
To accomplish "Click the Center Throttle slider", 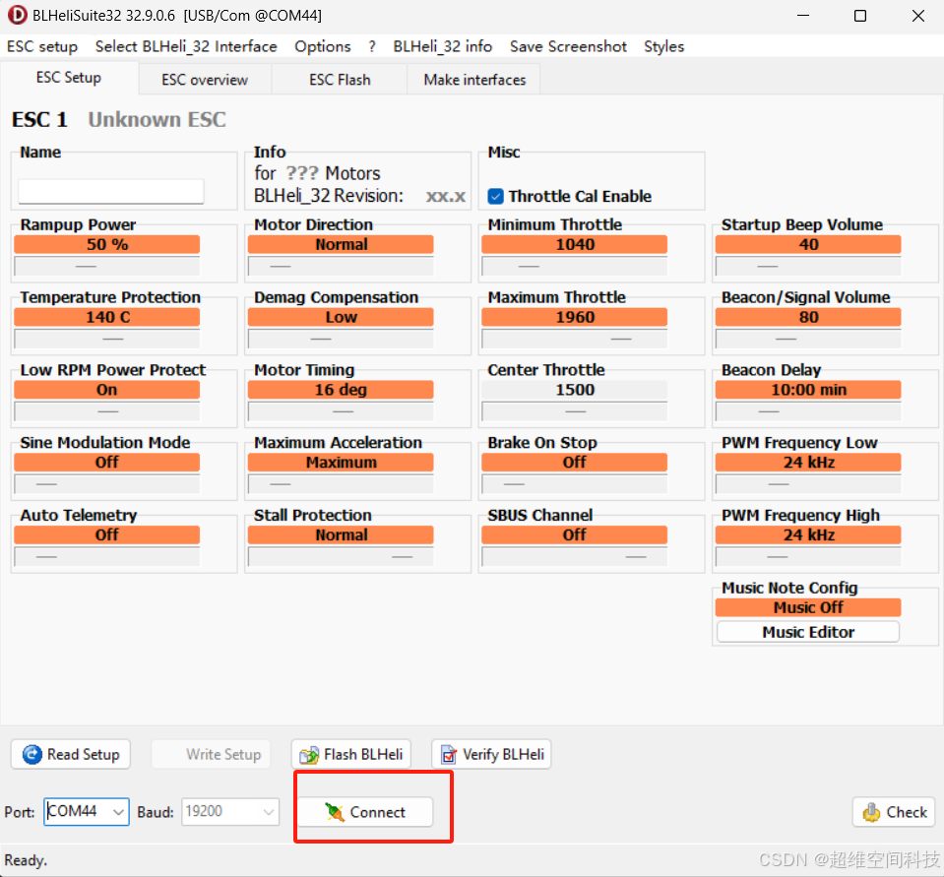I will 574,411.
